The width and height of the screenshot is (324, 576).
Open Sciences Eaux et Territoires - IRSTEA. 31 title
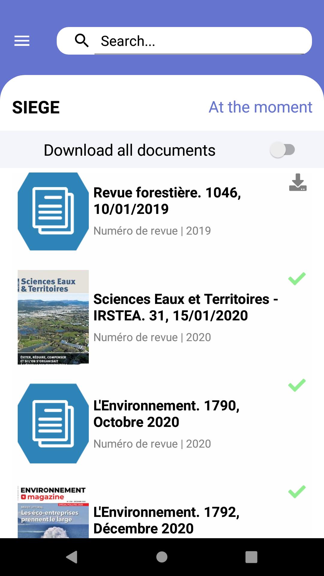tap(186, 307)
